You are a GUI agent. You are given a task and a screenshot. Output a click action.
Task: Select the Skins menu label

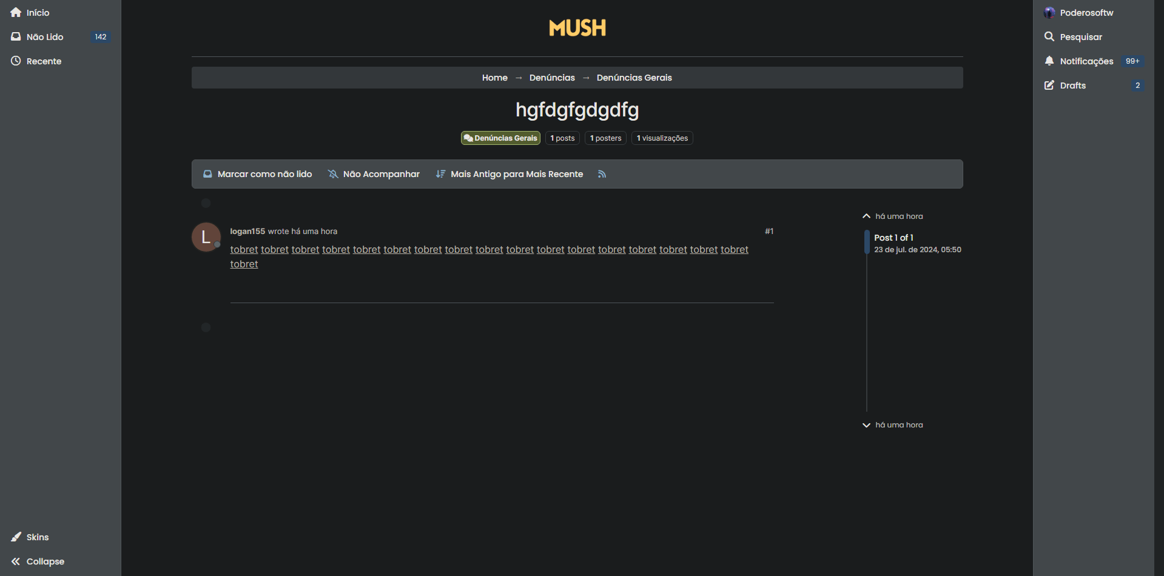[x=38, y=537]
